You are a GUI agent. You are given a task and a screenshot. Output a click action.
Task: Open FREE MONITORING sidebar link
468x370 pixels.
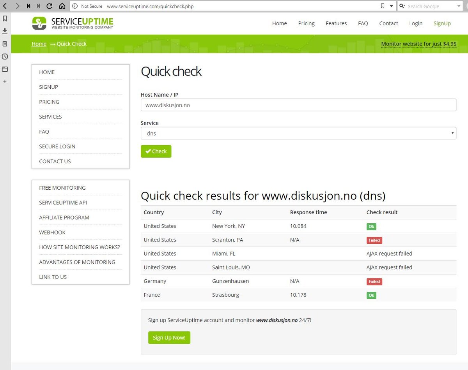tap(62, 188)
